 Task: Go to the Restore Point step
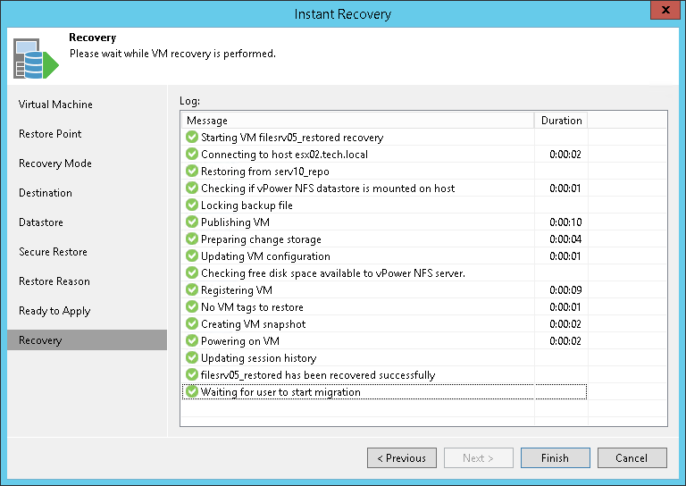[x=50, y=134]
